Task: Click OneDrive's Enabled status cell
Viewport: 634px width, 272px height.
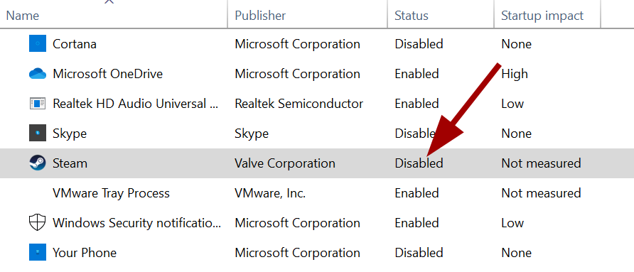Action: 417,74
